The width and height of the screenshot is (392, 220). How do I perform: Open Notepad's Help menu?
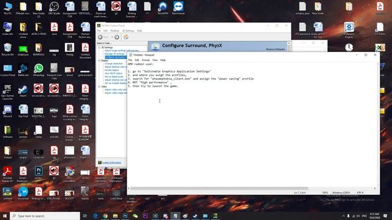[163, 60]
